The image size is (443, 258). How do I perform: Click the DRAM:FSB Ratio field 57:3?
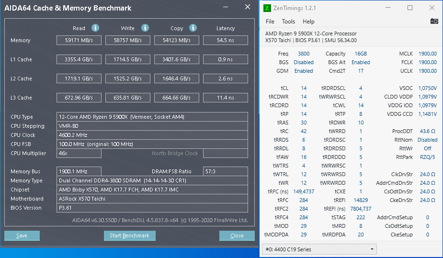click(226, 171)
